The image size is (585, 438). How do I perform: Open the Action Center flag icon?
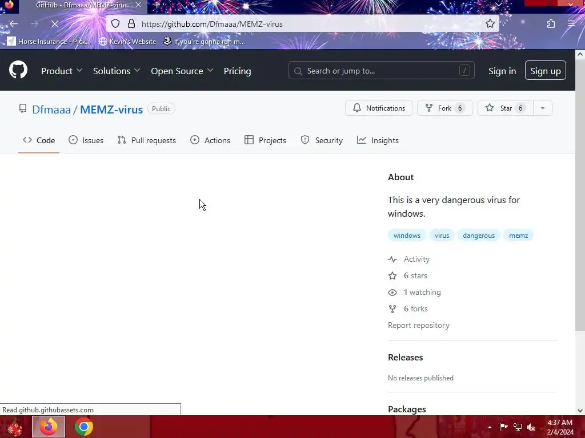coord(503,427)
